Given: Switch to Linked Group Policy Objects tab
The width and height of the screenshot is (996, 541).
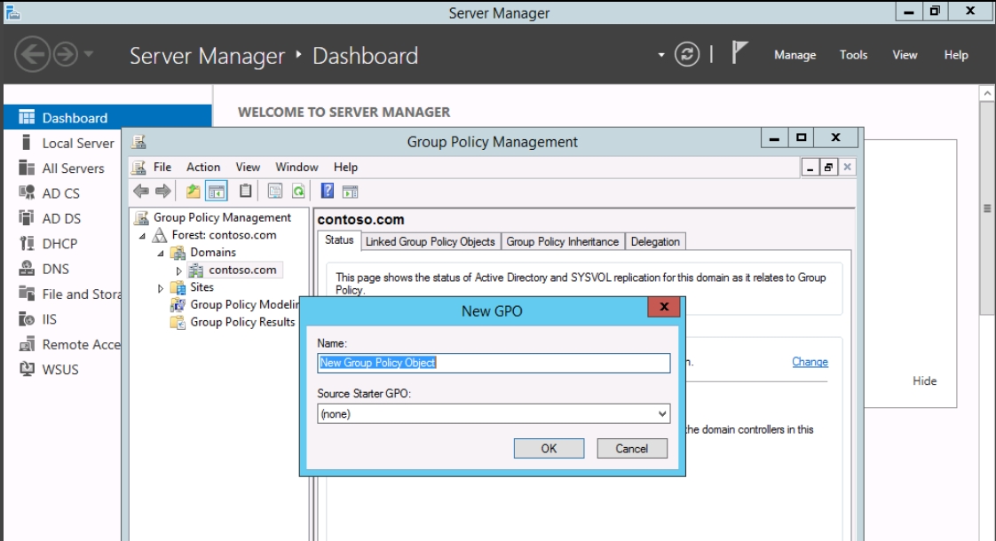Looking at the screenshot, I should pos(430,241).
